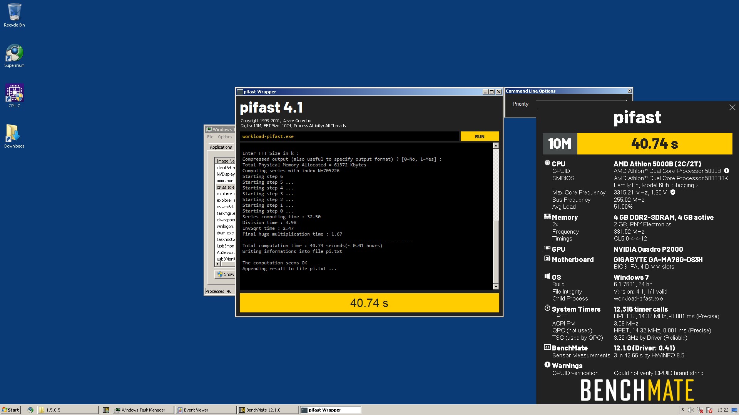Click the BenchMate BM quick launch icon
The image size is (739, 415).
pyautogui.click(x=105, y=410)
